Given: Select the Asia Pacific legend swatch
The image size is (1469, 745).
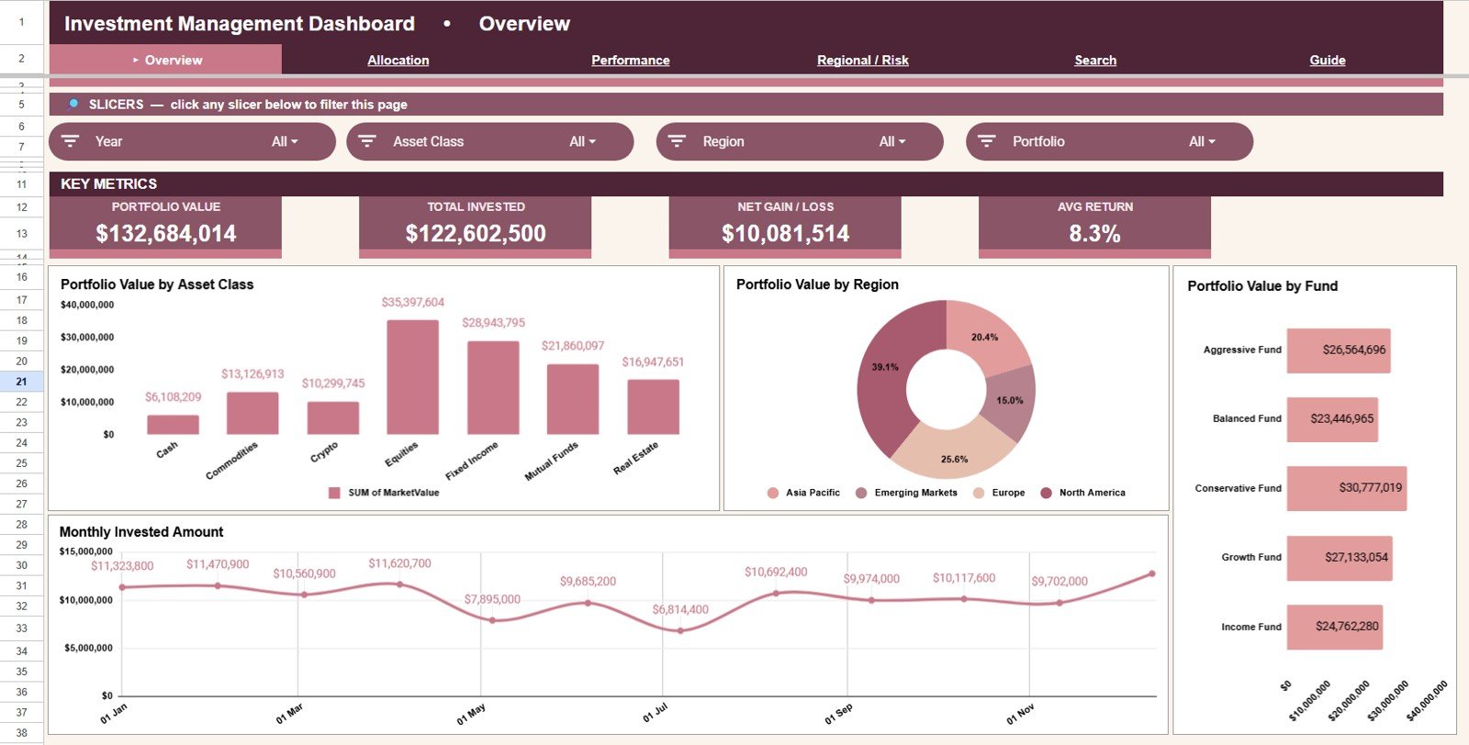Looking at the screenshot, I should pos(773,493).
